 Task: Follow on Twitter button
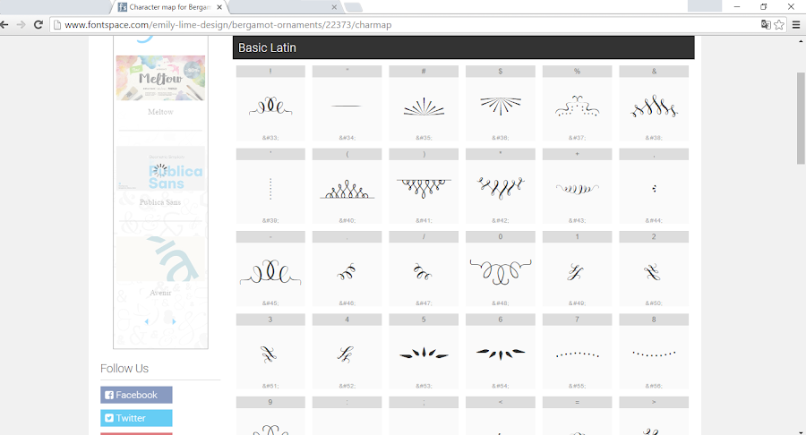pos(136,418)
